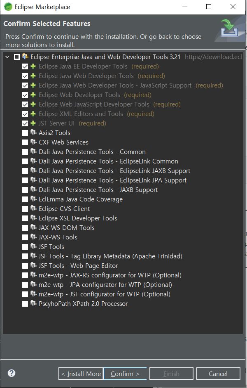This screenshot has width=247, height=388.
Task: Toggle the Eclipse Java EE Developer Tools checkbox
Action: (x=25, y=66)
